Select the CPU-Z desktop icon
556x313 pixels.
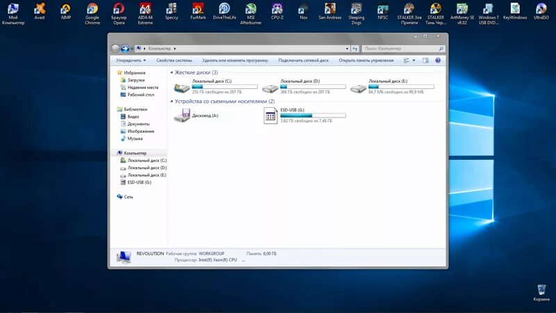click(277, 11)
